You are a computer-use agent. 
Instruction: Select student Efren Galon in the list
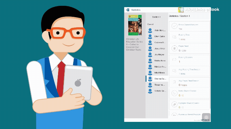click(x=157, y=36)
